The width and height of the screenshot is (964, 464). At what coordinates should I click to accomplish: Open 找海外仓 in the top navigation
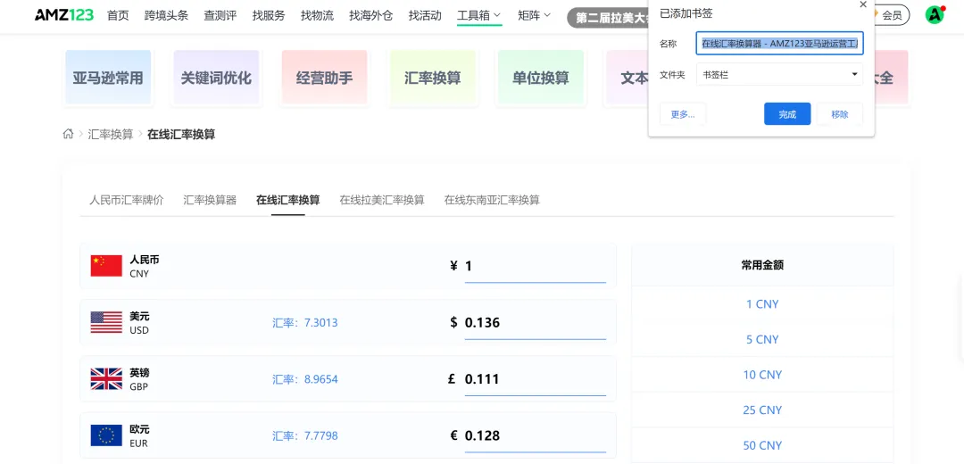coord(370,15)
